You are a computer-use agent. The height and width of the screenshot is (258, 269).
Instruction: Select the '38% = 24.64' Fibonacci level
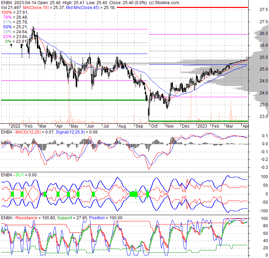tap(16, 31)
